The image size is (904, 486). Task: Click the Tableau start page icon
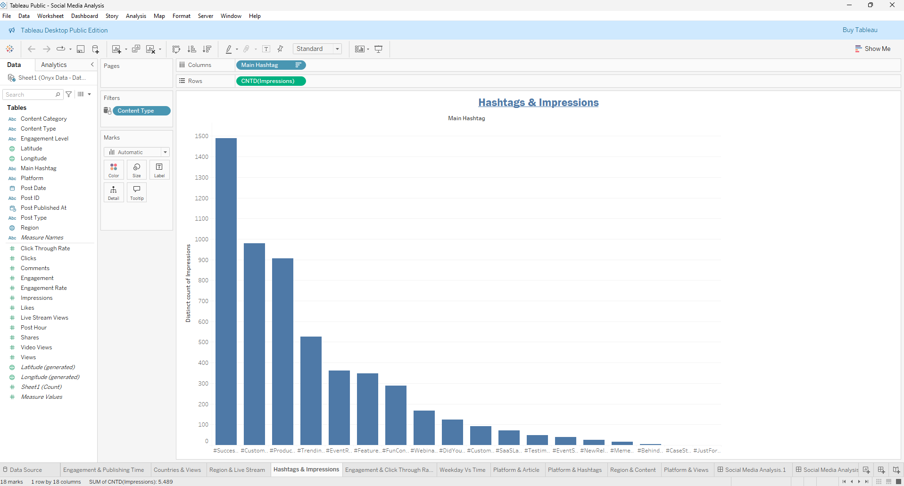[9, 49]
